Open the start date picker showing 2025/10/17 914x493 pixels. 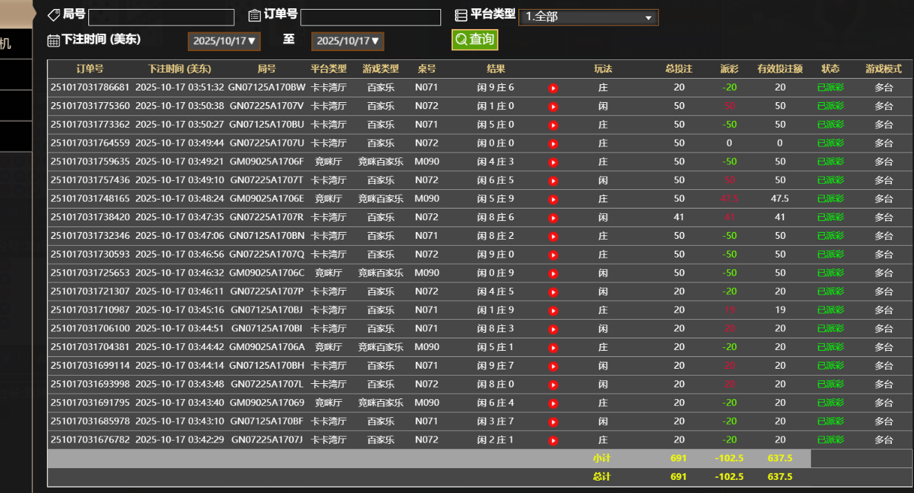point(224,41)
